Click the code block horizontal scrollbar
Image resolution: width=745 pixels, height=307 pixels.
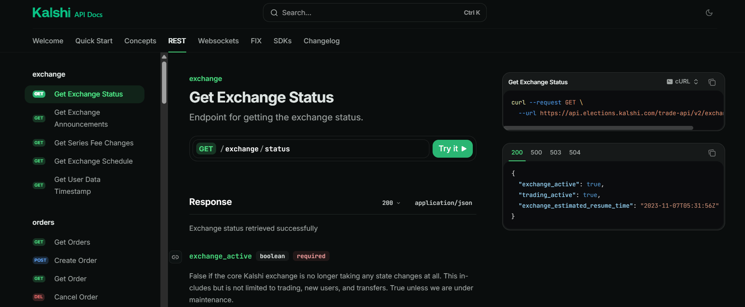[598, 128]
